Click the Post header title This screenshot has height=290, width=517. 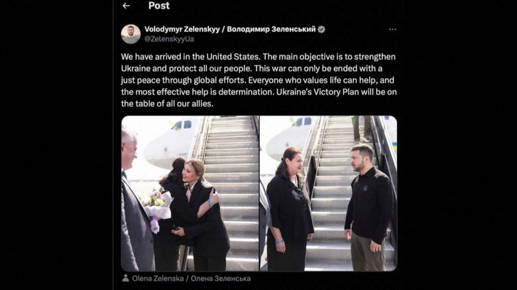(x=159, y=5)
